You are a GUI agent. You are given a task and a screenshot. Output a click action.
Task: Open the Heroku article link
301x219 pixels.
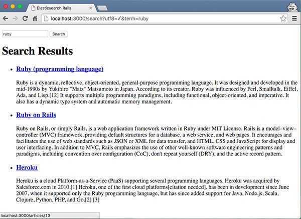point(27,167)
